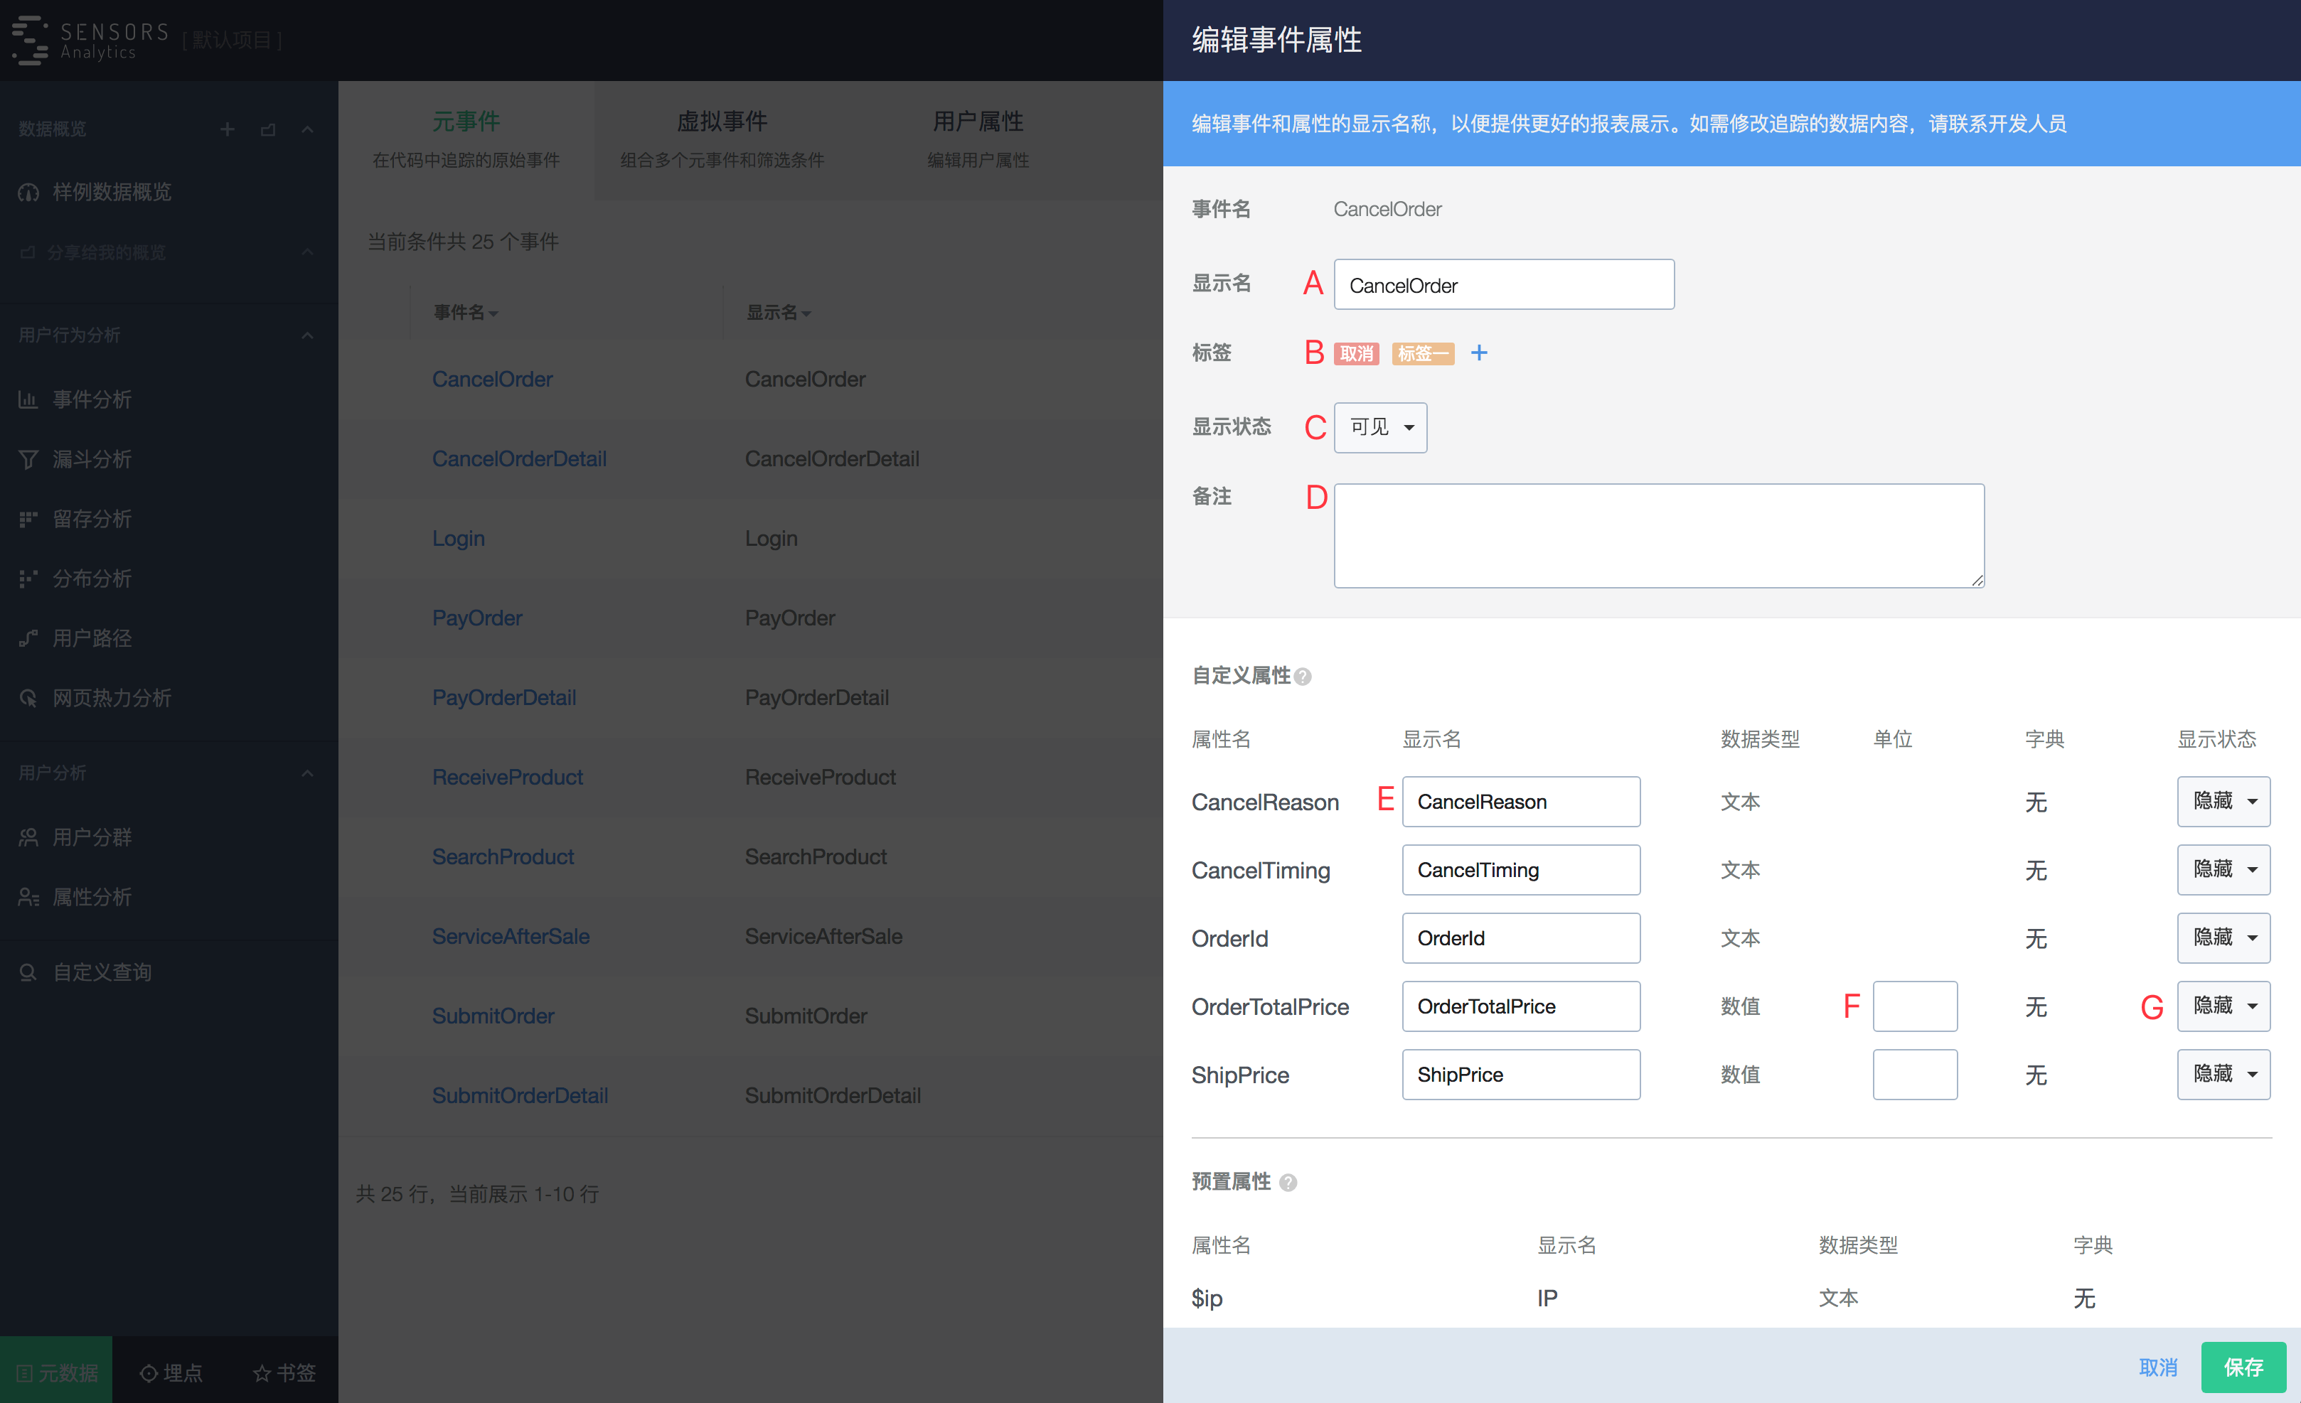Click the share icon beside 数据概览
The width and height of the screenshot is (2301, 1403).
point(268,129)
